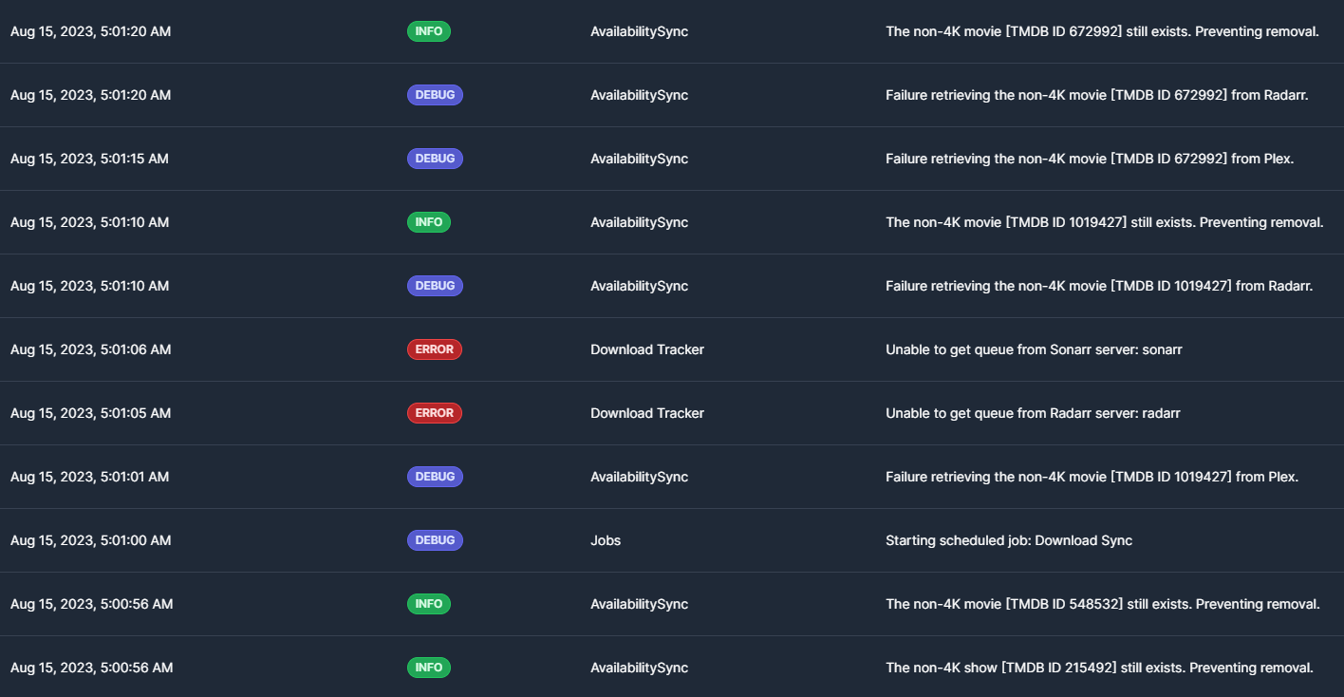The height and width of the screenshot is (697, 1344).
Task: Click the INFO badge on the 5:01:20 AM entry
Action: [429, 30]
